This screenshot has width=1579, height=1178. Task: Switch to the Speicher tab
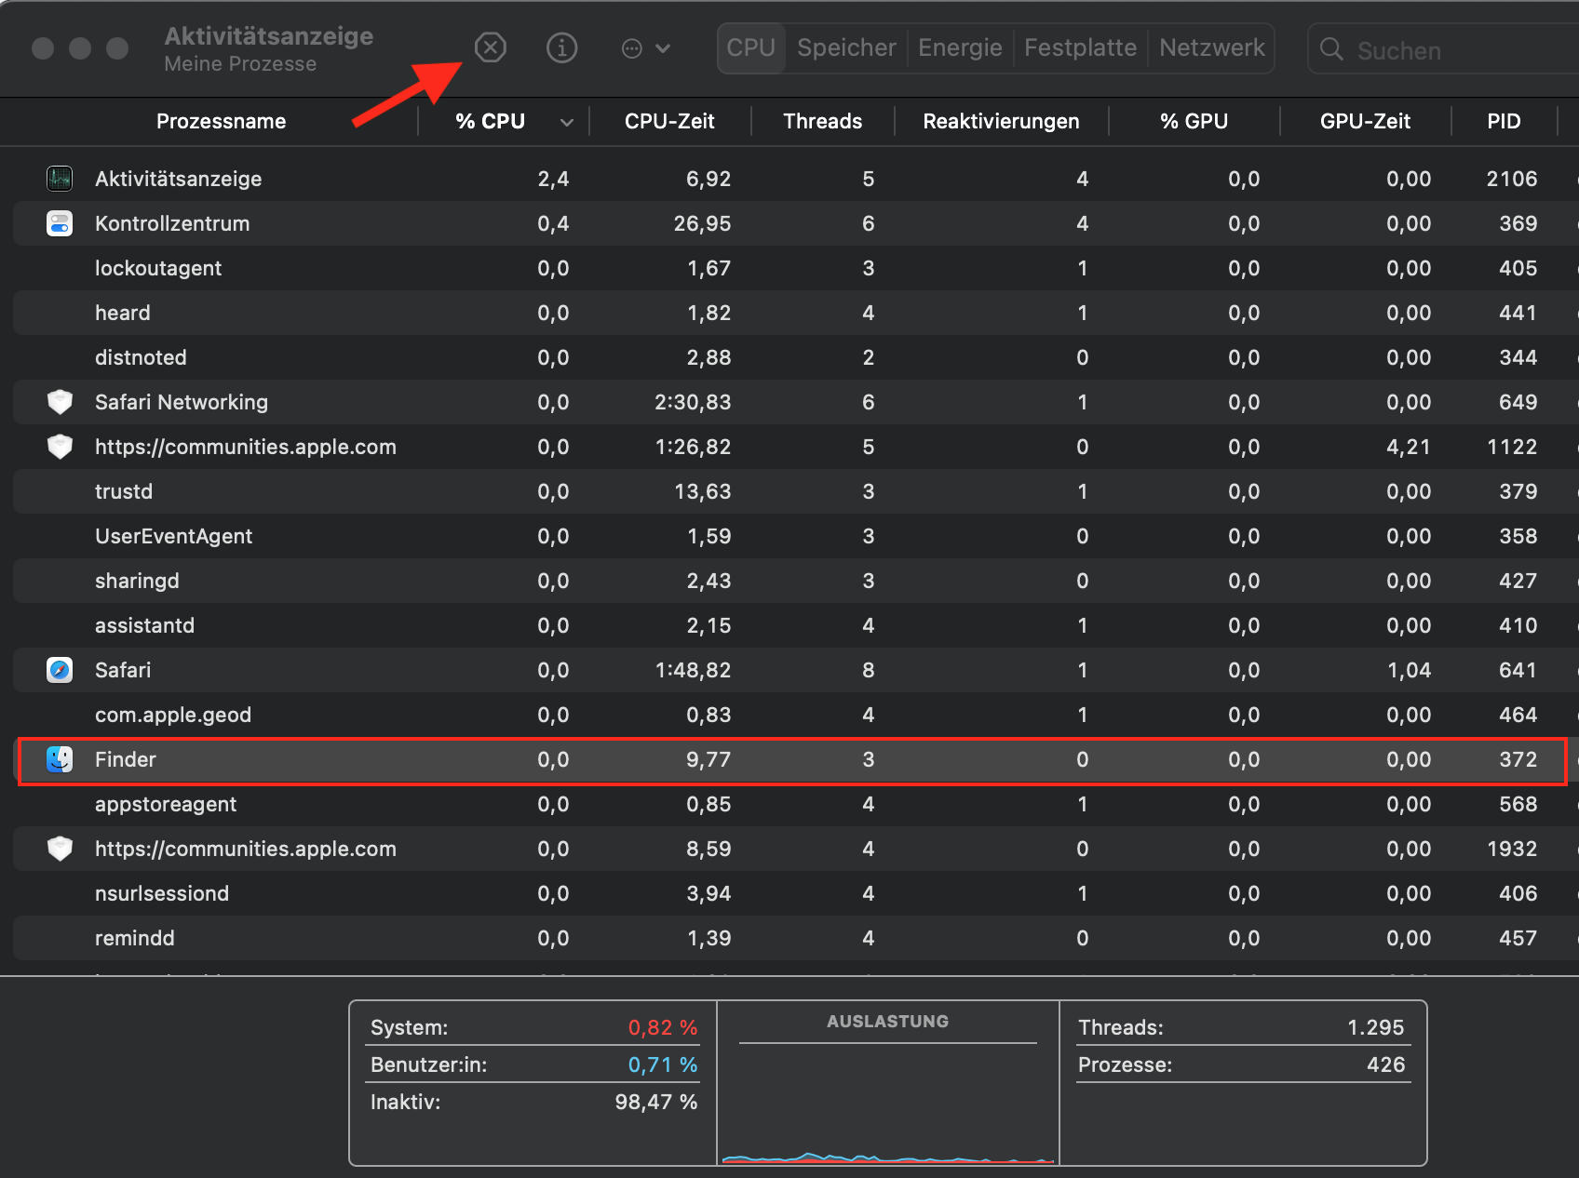point(846,47)
